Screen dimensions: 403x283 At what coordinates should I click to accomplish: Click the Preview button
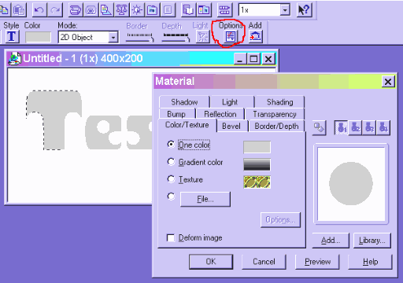coord(317,262)
